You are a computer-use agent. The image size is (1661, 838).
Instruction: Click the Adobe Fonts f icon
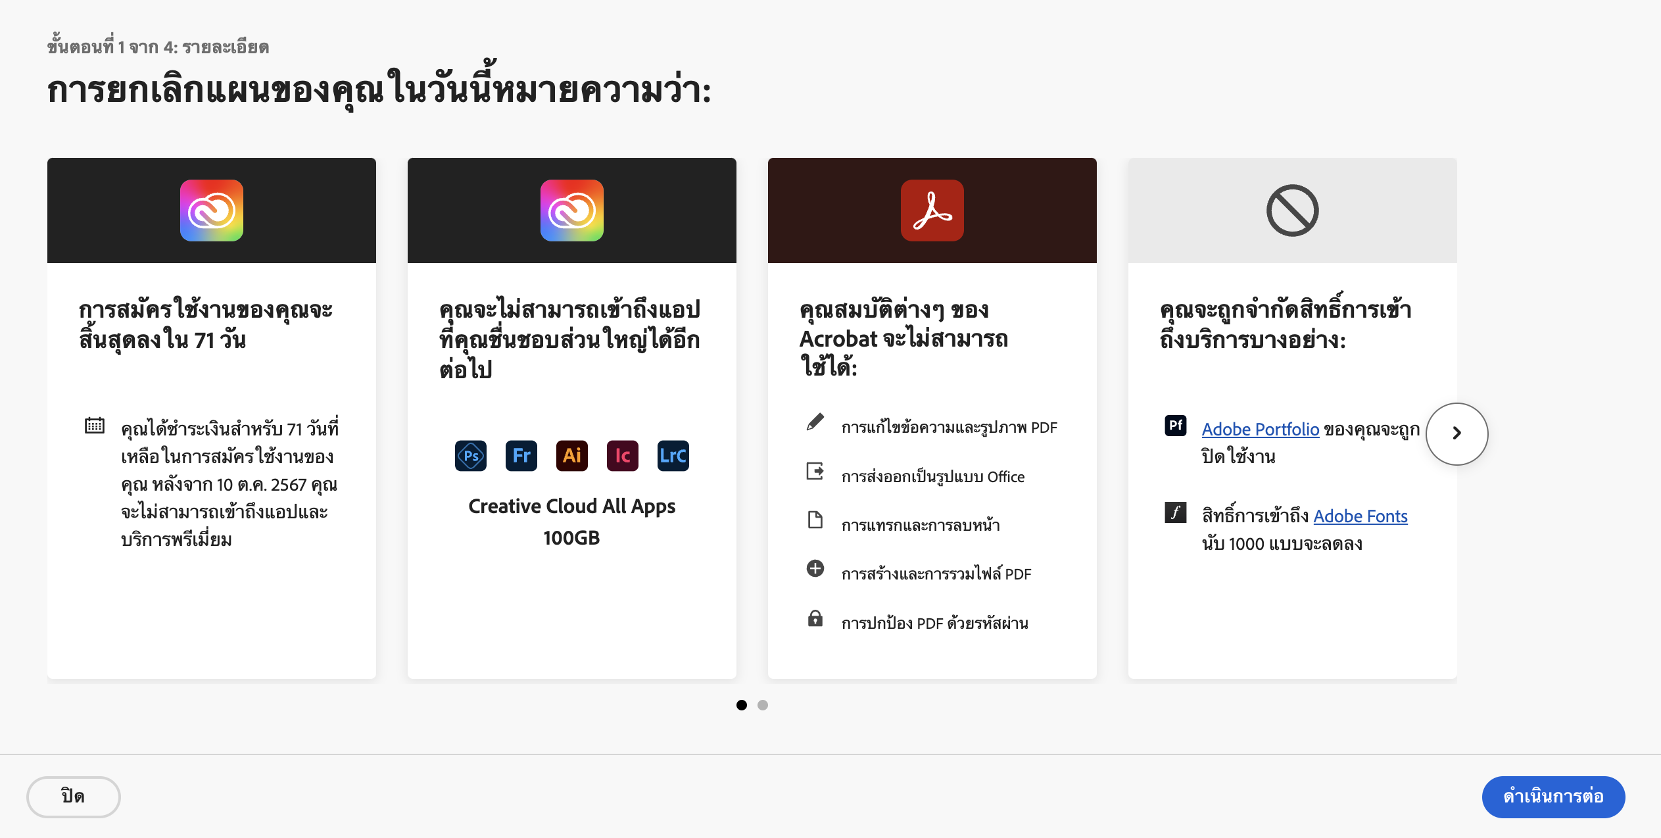1176,512
